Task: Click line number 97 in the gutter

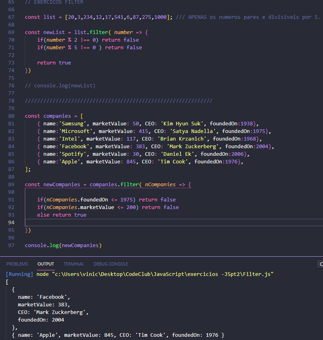Action: pyautogui.click(x=11, y=245)
